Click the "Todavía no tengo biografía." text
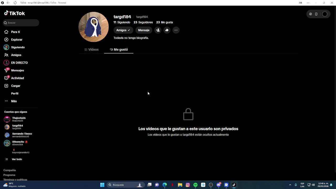The width and height of the screenshot is (336, 189). point(131,38)
